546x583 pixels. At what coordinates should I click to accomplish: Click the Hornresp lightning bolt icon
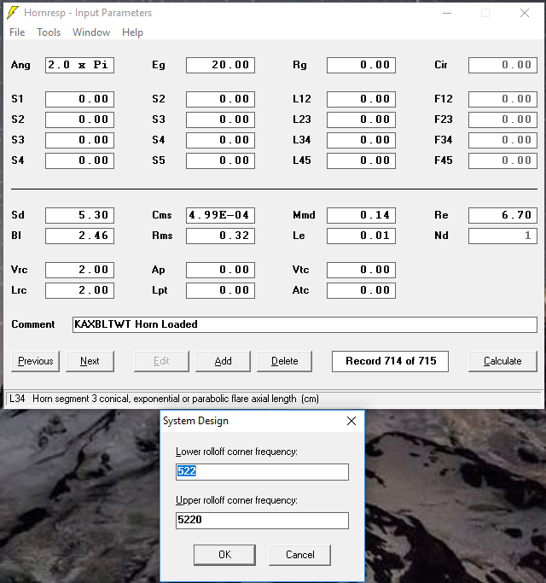[13, 13]
